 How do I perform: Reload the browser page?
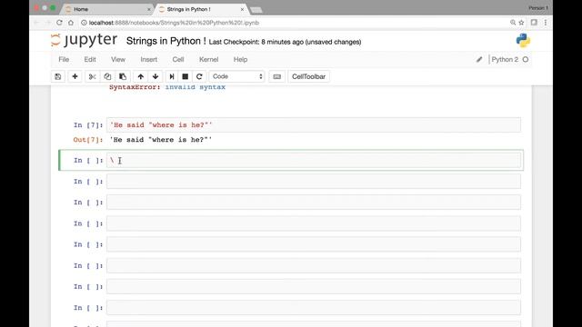59,23
